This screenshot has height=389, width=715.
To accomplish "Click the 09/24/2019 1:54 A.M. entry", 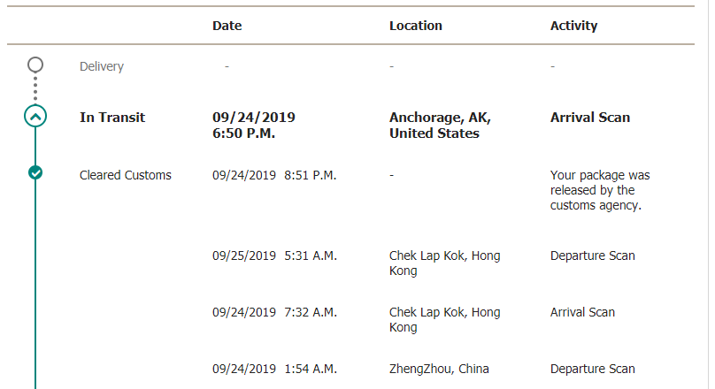I will pyautogui.click(x=274, y=369).
